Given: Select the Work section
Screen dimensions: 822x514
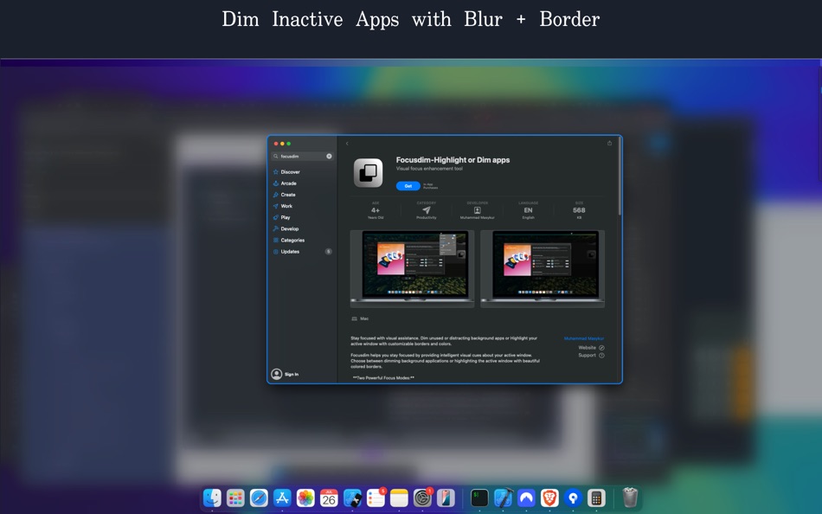Looking at the screenshot, I should tap(283, 206).
